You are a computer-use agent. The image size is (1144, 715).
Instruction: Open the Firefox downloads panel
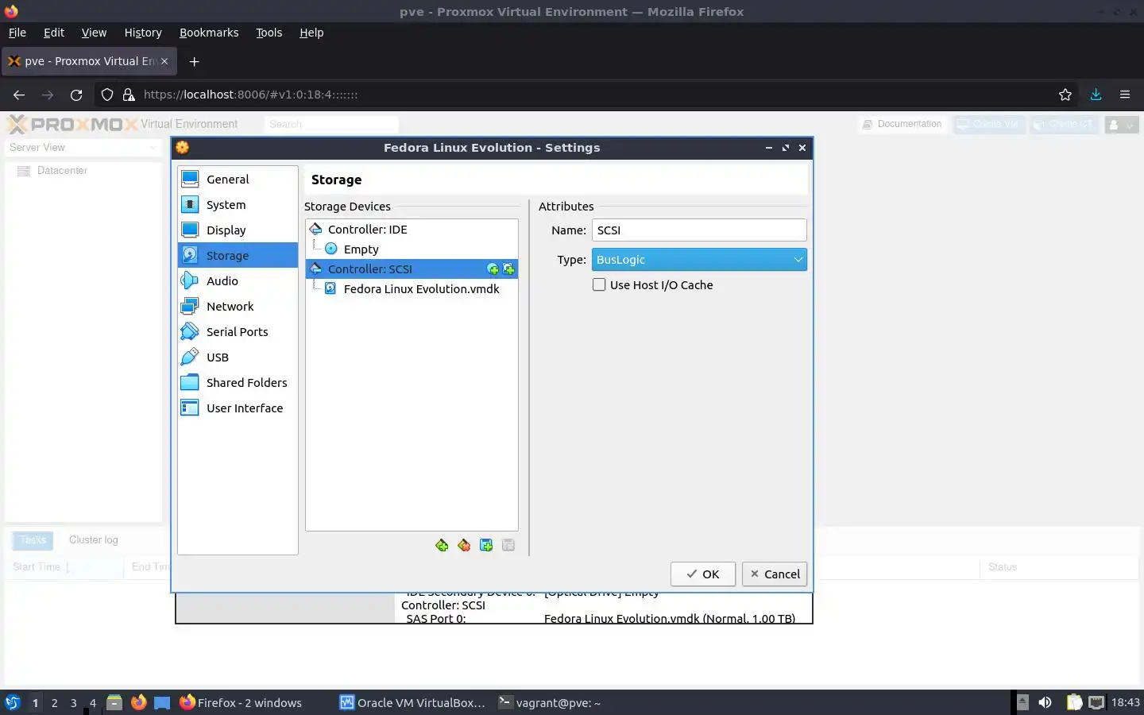[1096, 95]
